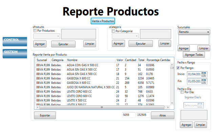This screenshot has width=217, height=135.
Task: Click the xProducto selected items list box
Action: [x=79, y=34]
